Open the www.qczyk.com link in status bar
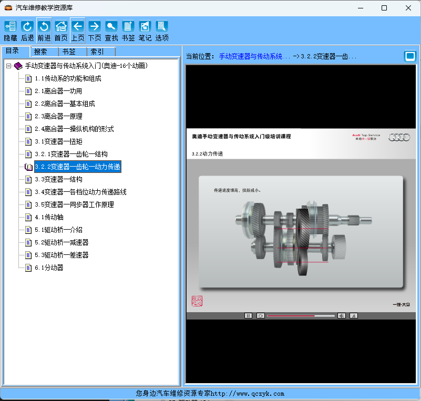 click(247, 394)
